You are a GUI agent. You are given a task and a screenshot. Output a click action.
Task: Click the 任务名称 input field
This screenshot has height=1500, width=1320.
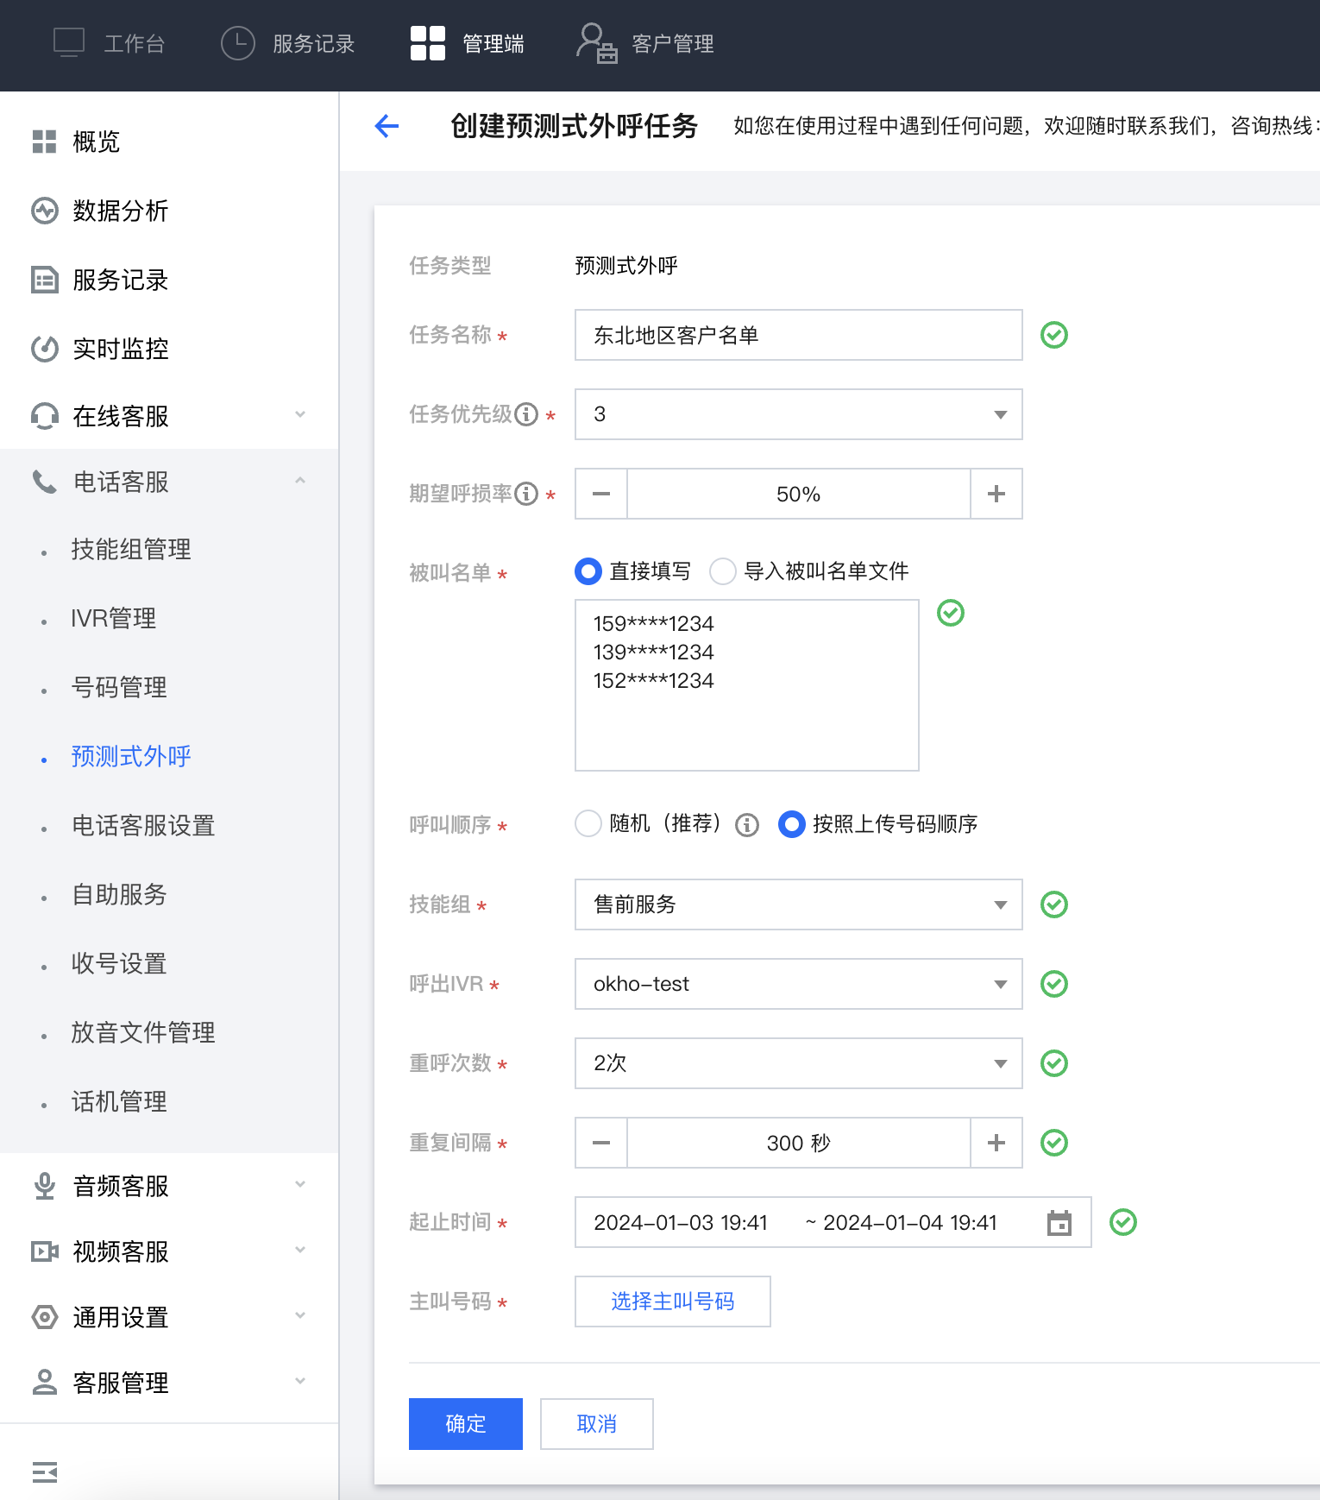pos(798,336)
